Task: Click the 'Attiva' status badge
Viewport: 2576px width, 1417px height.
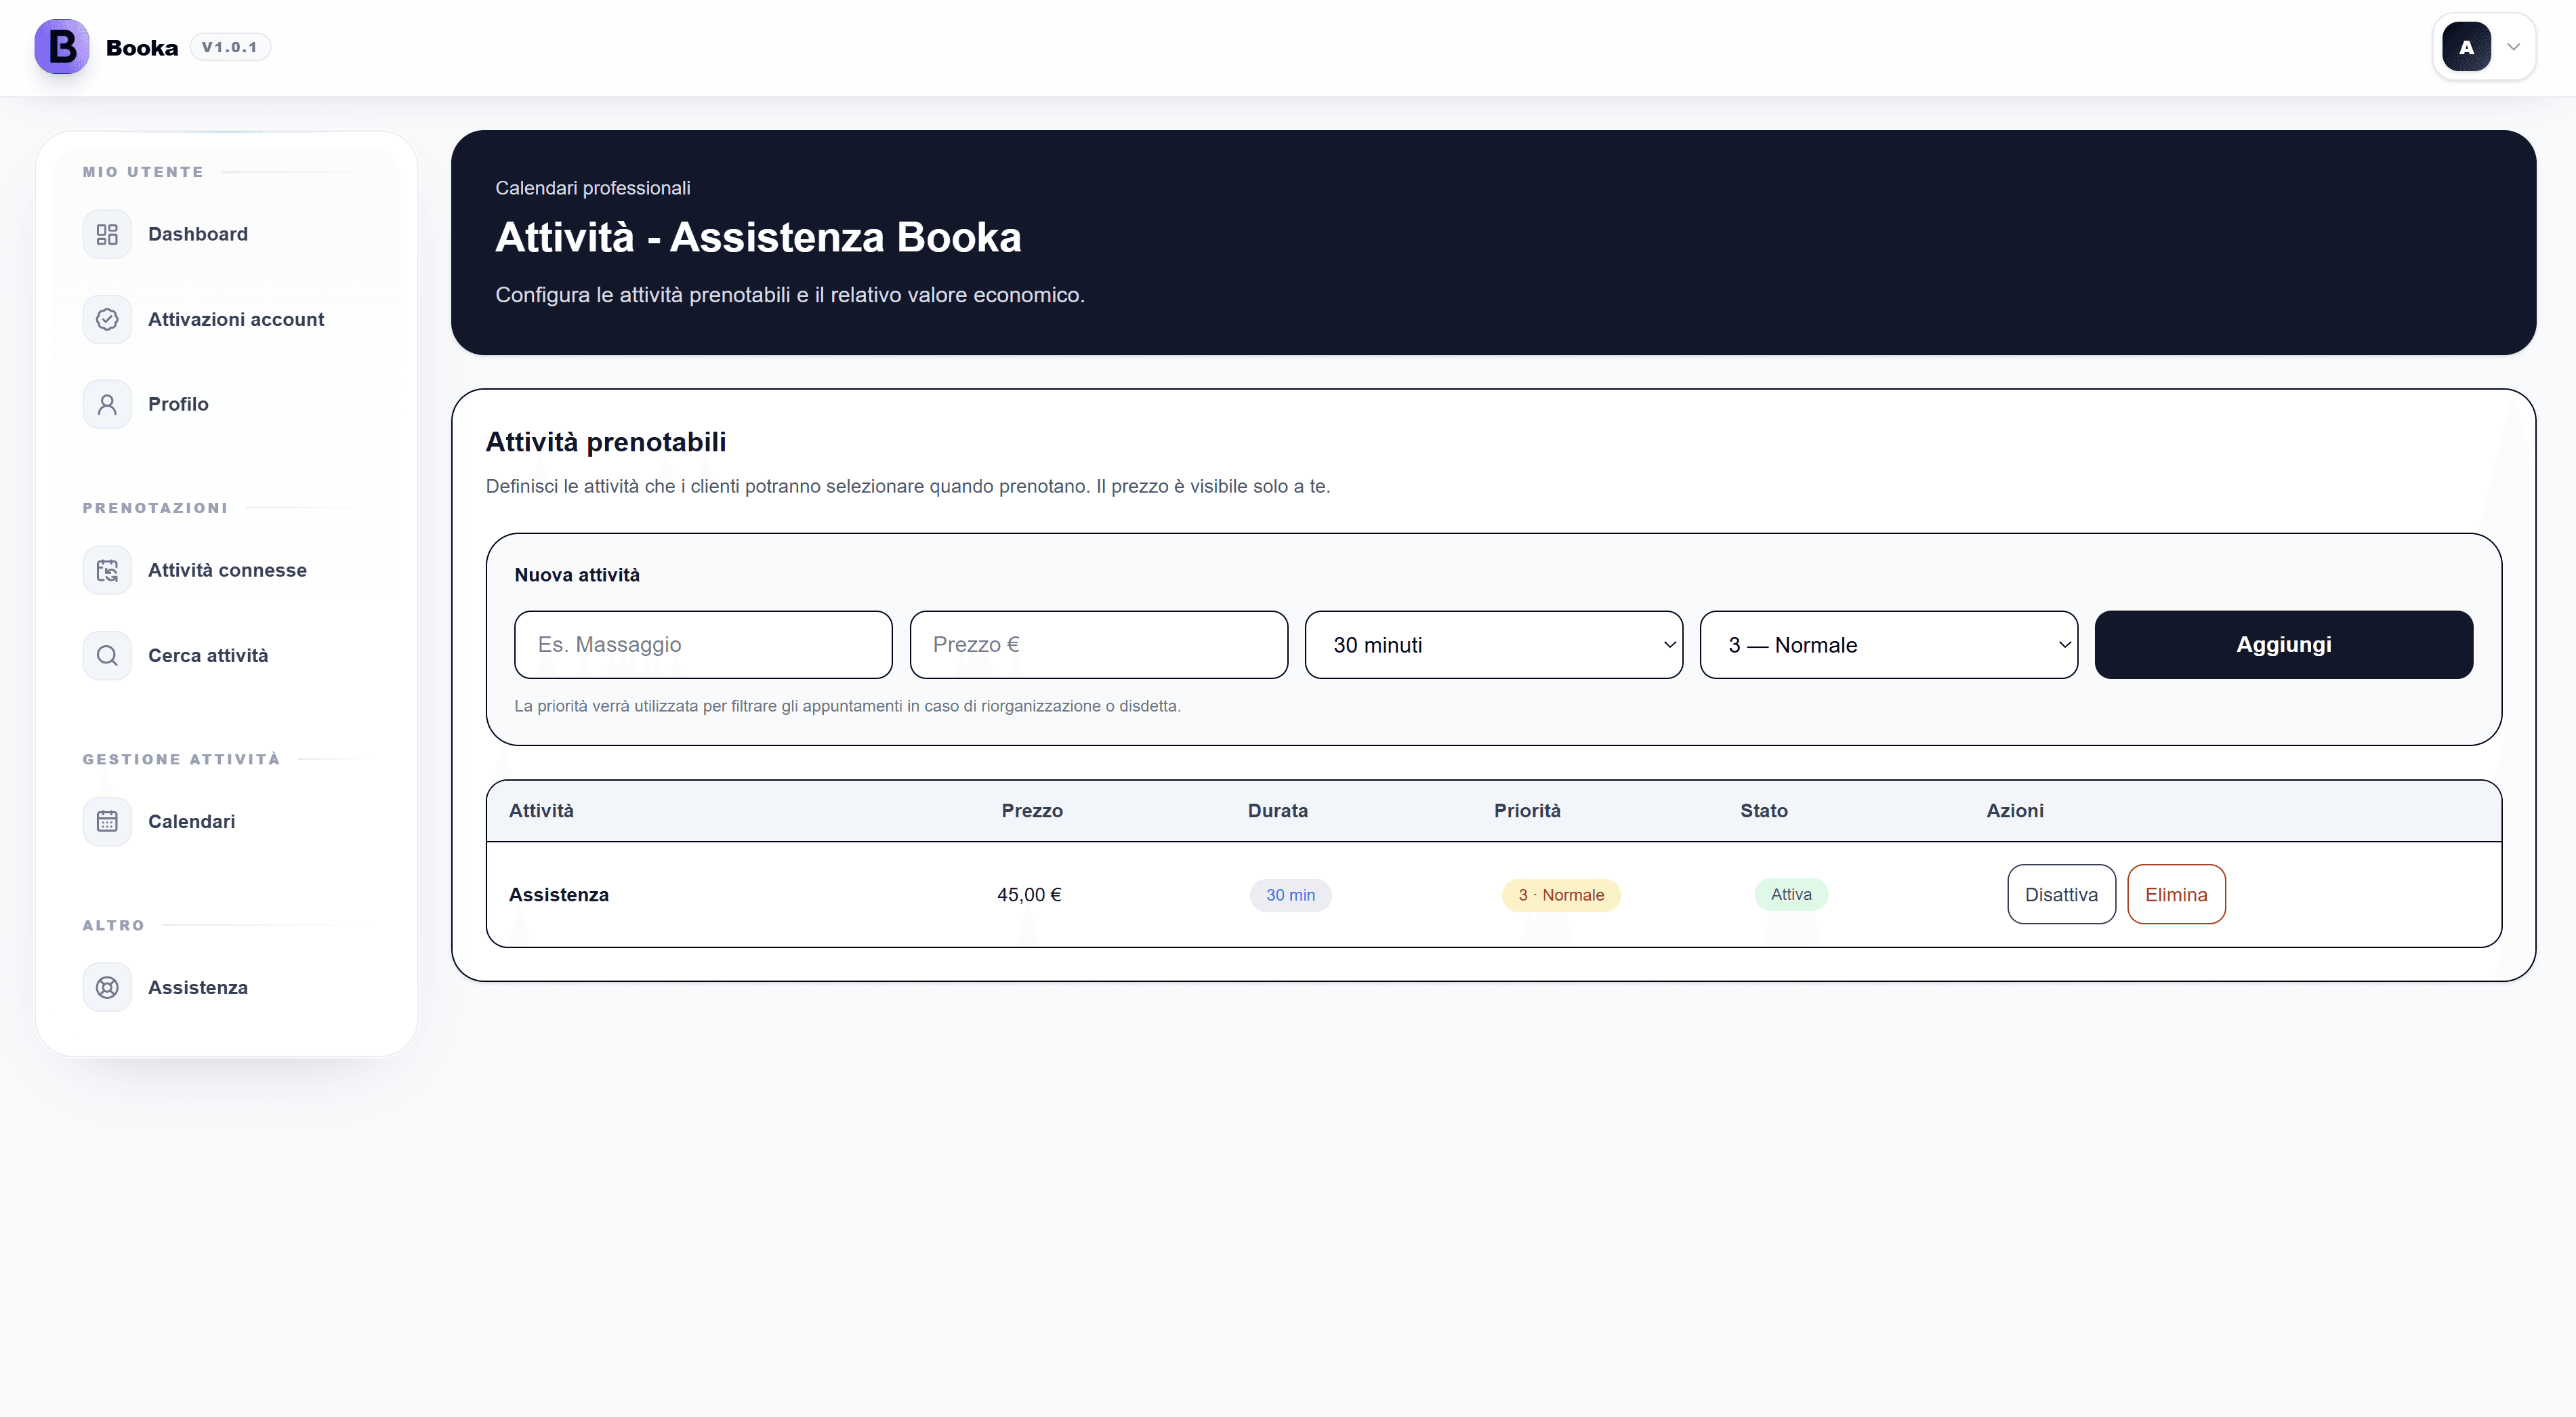Action: click(x=1791, y=894)
